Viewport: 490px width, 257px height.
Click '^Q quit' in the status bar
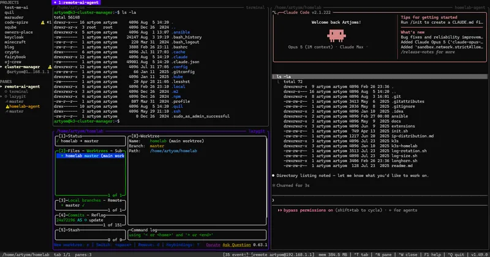coord(457,255)
